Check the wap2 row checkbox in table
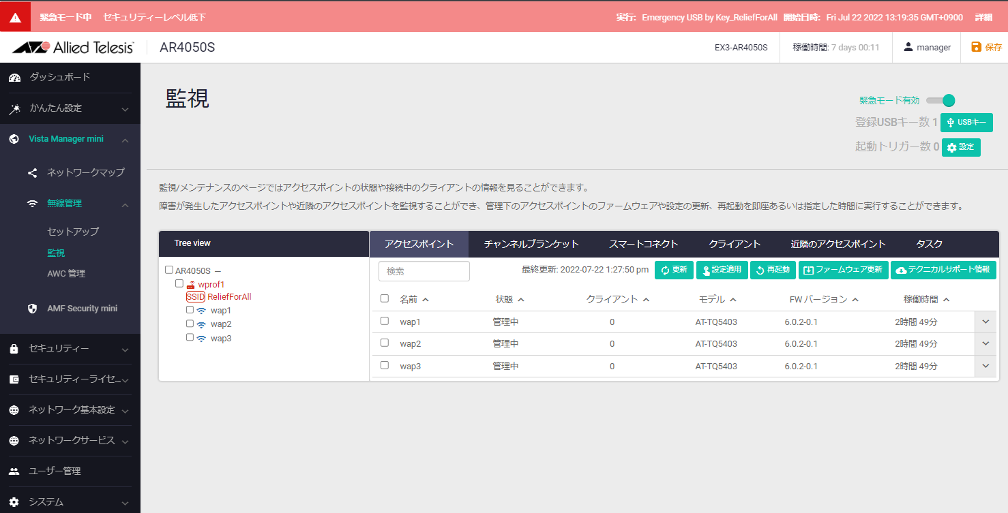1008x513 pixels. click(x=385, y=343)
